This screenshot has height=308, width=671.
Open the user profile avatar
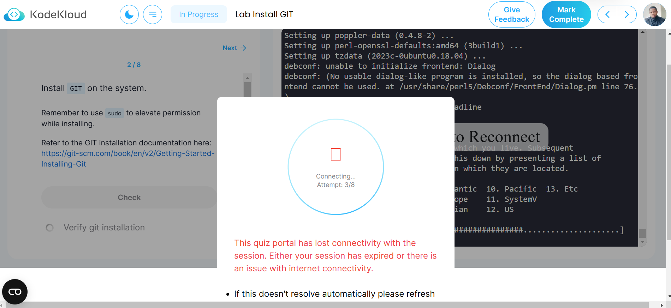point(654,14)
